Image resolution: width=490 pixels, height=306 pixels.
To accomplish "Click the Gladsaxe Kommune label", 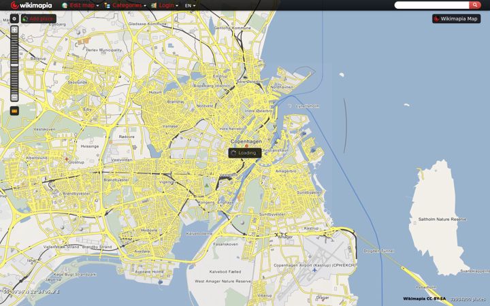I will point(148,24).
